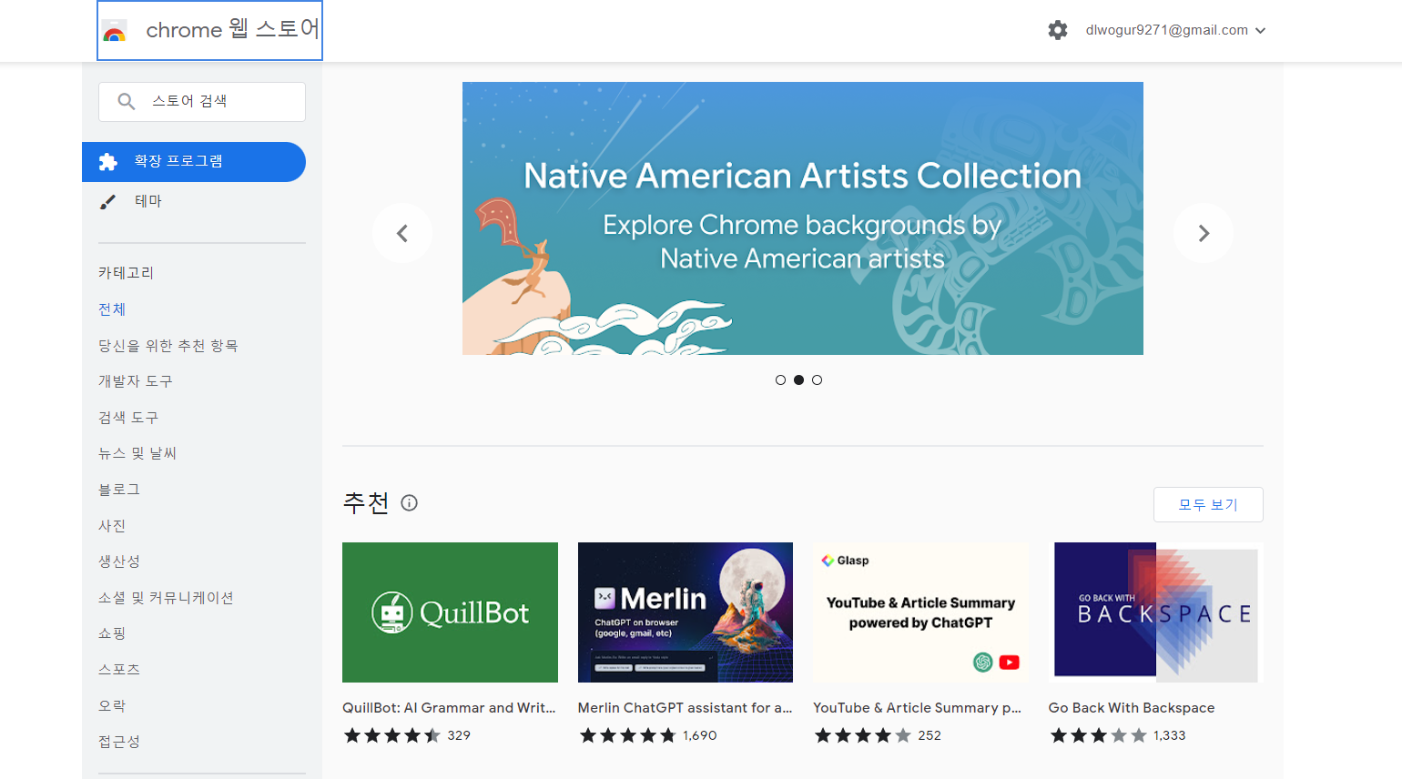The width and height of the screenshot is (1402, 779).
Task: Choose the 블로그 category
Action: click(x=119, y=490)
